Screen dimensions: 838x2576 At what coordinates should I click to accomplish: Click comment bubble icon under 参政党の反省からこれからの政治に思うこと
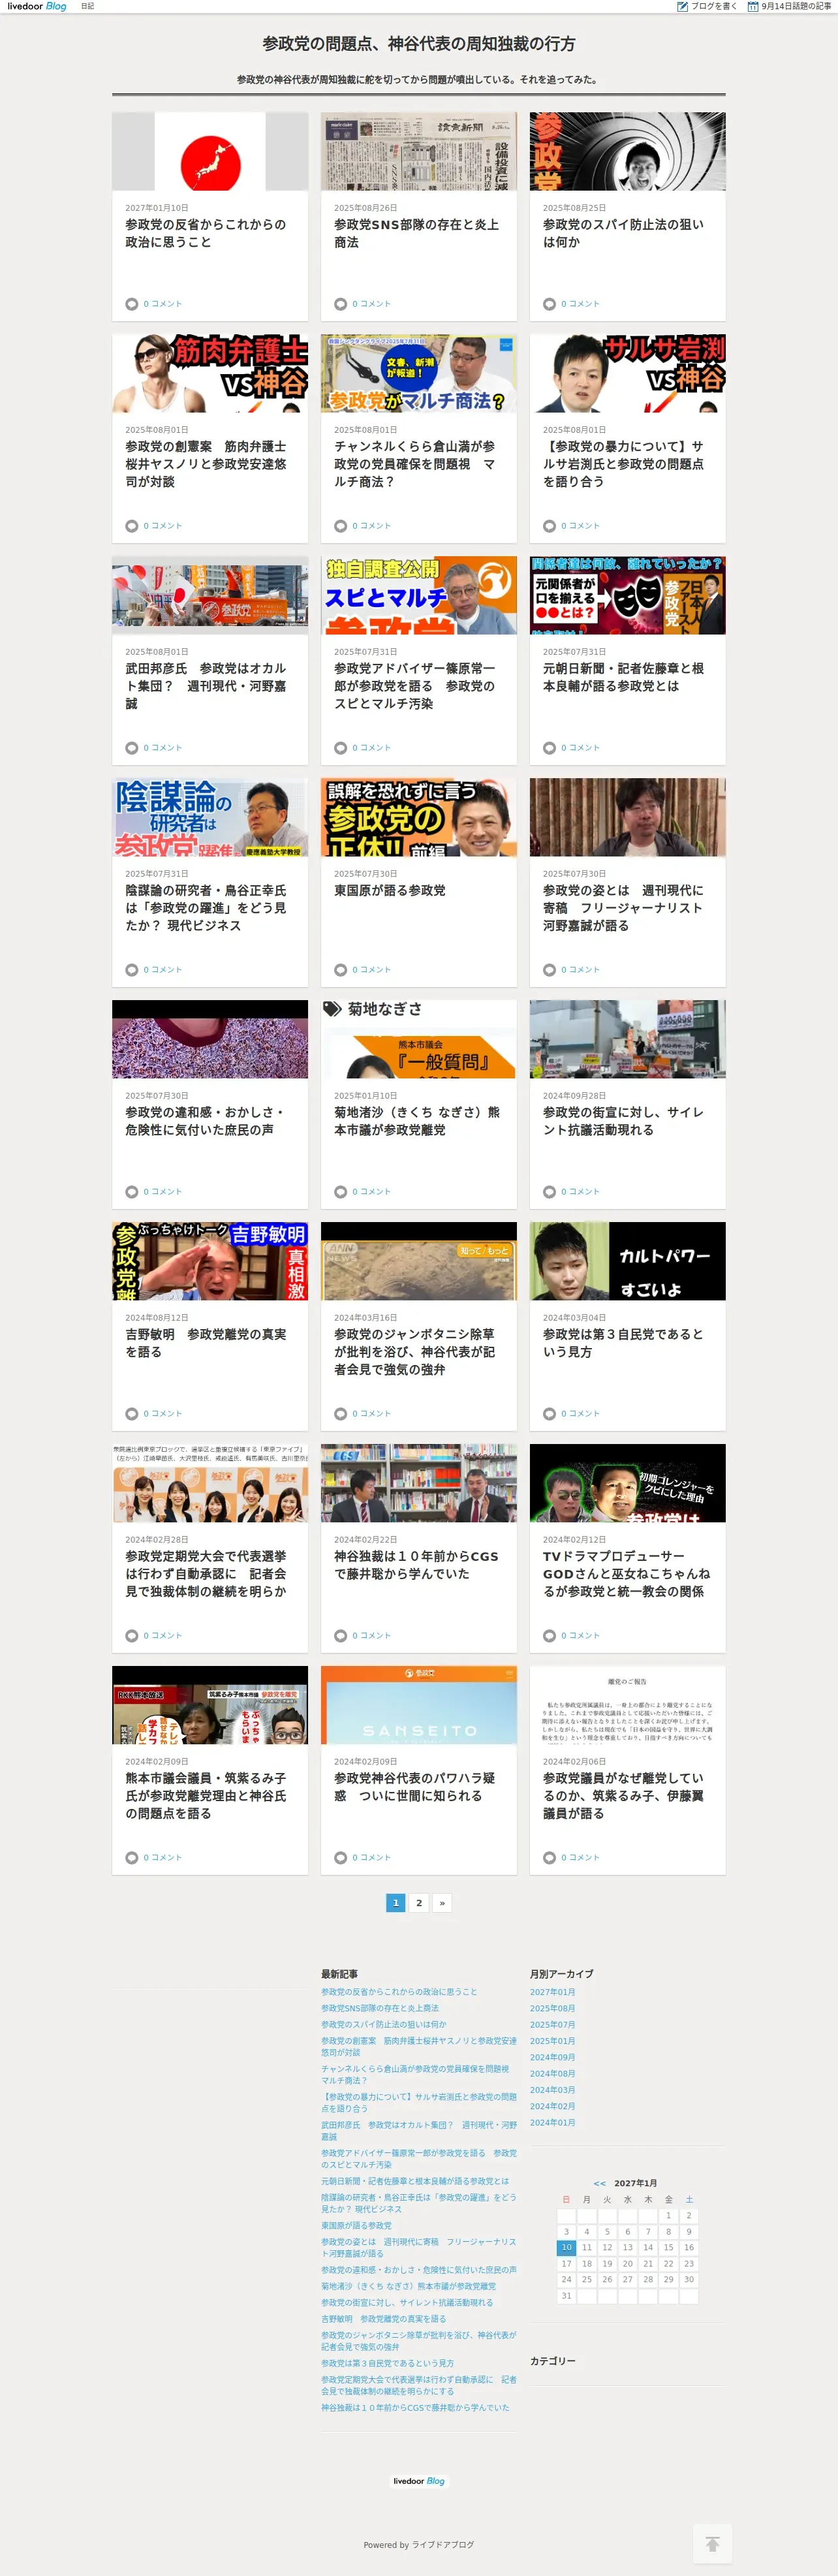(131, 304)
